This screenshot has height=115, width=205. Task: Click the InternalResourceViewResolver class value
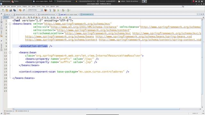(x=88, y=56)
